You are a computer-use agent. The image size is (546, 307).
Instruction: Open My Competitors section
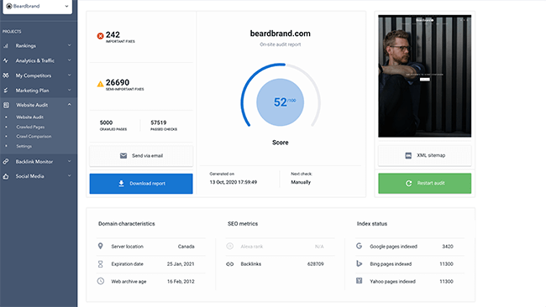pos(33,75)
